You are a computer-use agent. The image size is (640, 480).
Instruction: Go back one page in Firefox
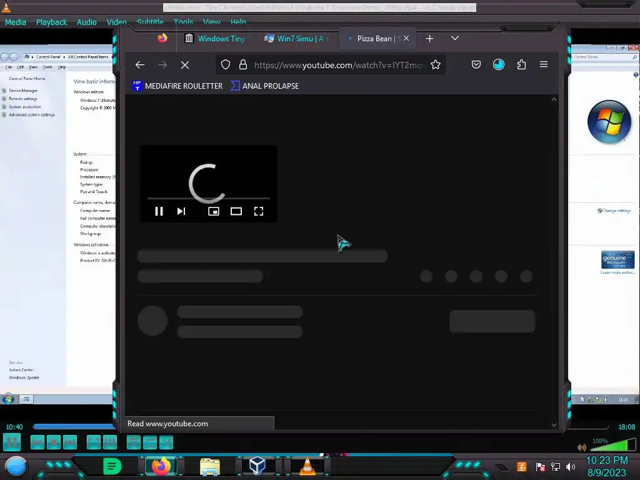click(x=140, y=65)
